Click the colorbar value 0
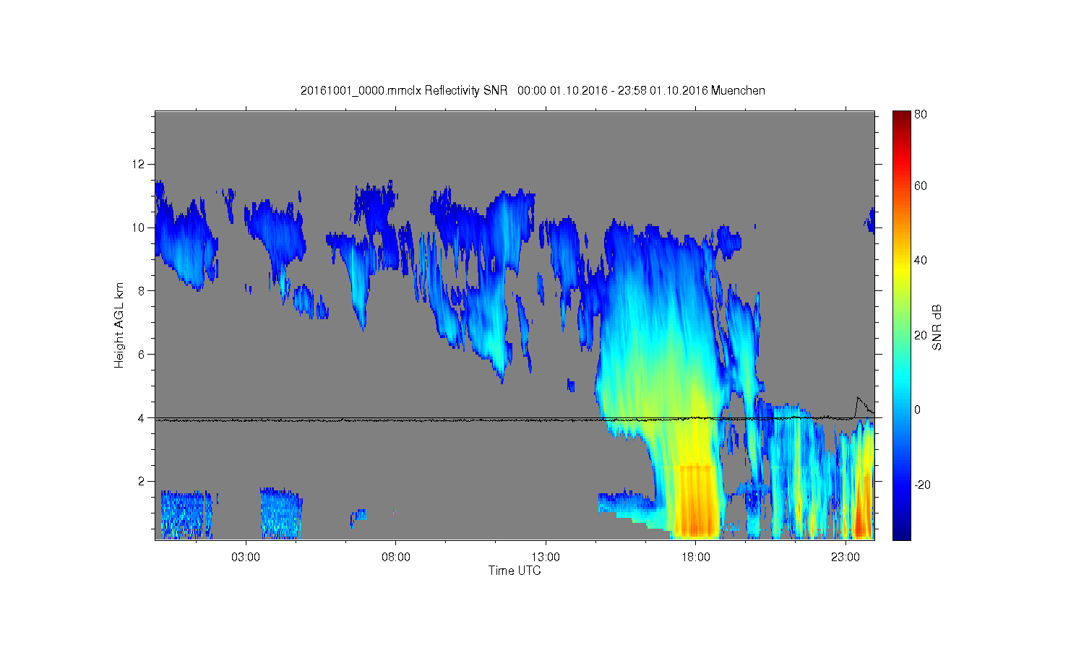Image resolution: width=1084 pixels, height=650 pixels. coord(918,410)
